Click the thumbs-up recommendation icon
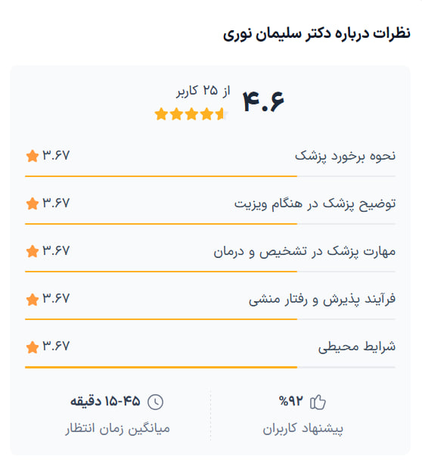422x460 pixels. [318, 402]
